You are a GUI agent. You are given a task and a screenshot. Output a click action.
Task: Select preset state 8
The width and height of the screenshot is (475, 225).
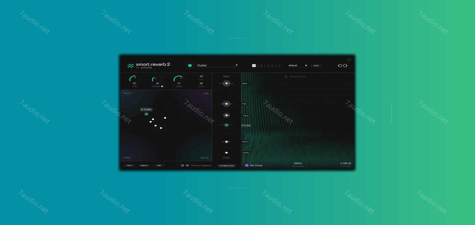tap(279, 65)
